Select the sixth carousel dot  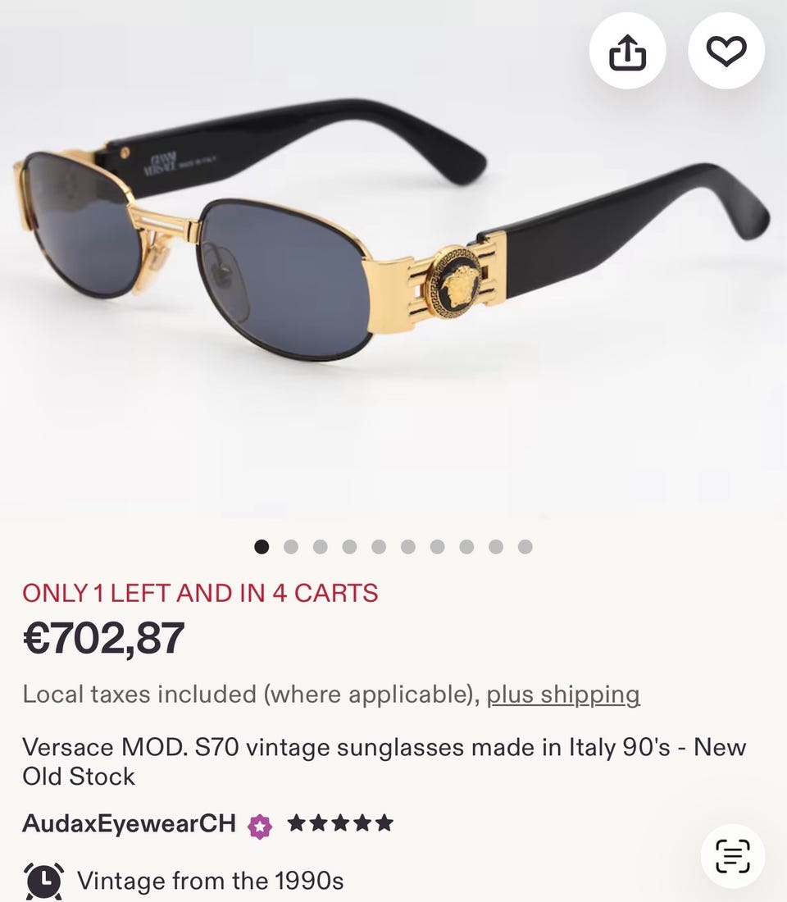[x=408, y=546]
